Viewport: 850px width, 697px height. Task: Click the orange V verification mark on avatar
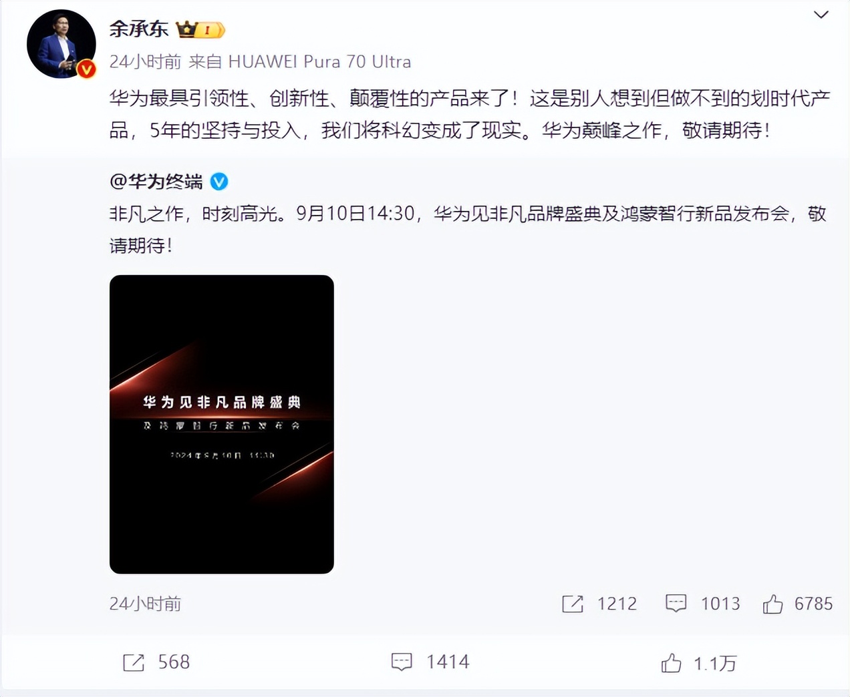click(86, 69)
